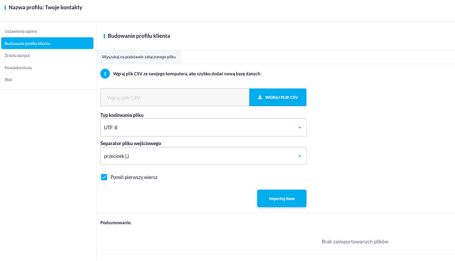Click the blue step 1 circle icon
The width and height of the screenshot is (455, 261).
[105, 73]
